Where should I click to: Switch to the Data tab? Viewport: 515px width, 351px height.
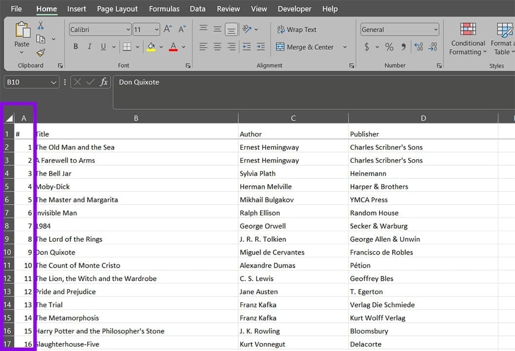[x=197, y=9]
